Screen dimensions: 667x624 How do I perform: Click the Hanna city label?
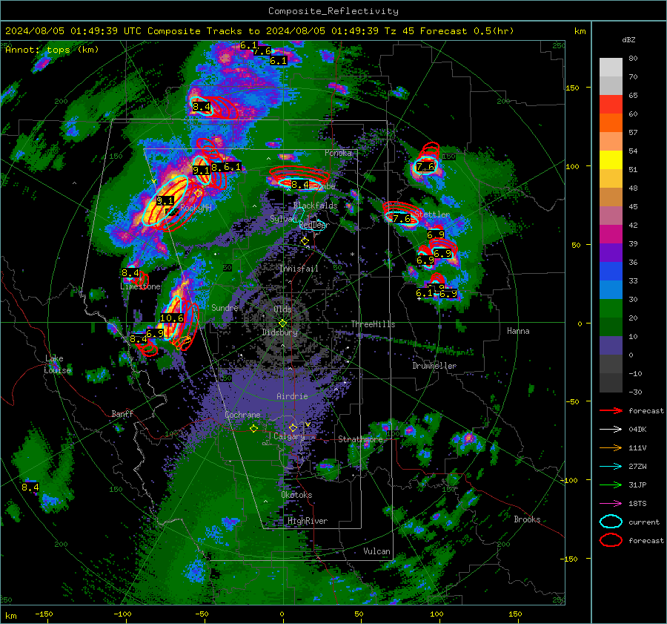518,331
